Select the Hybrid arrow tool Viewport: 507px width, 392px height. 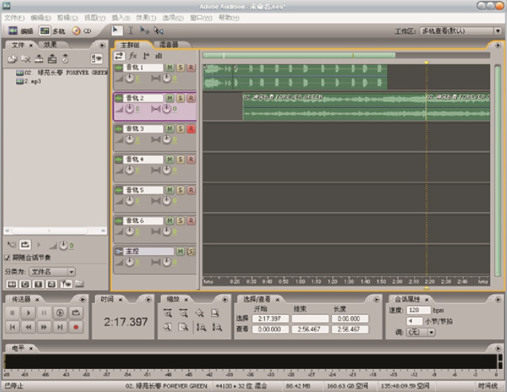point(117,30)
